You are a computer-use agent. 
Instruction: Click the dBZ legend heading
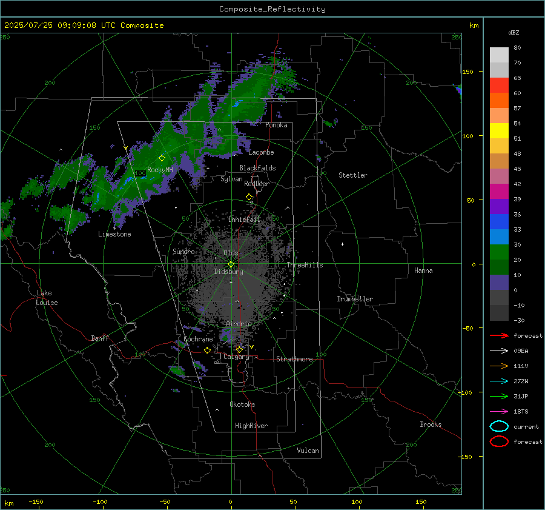point(514,32)
